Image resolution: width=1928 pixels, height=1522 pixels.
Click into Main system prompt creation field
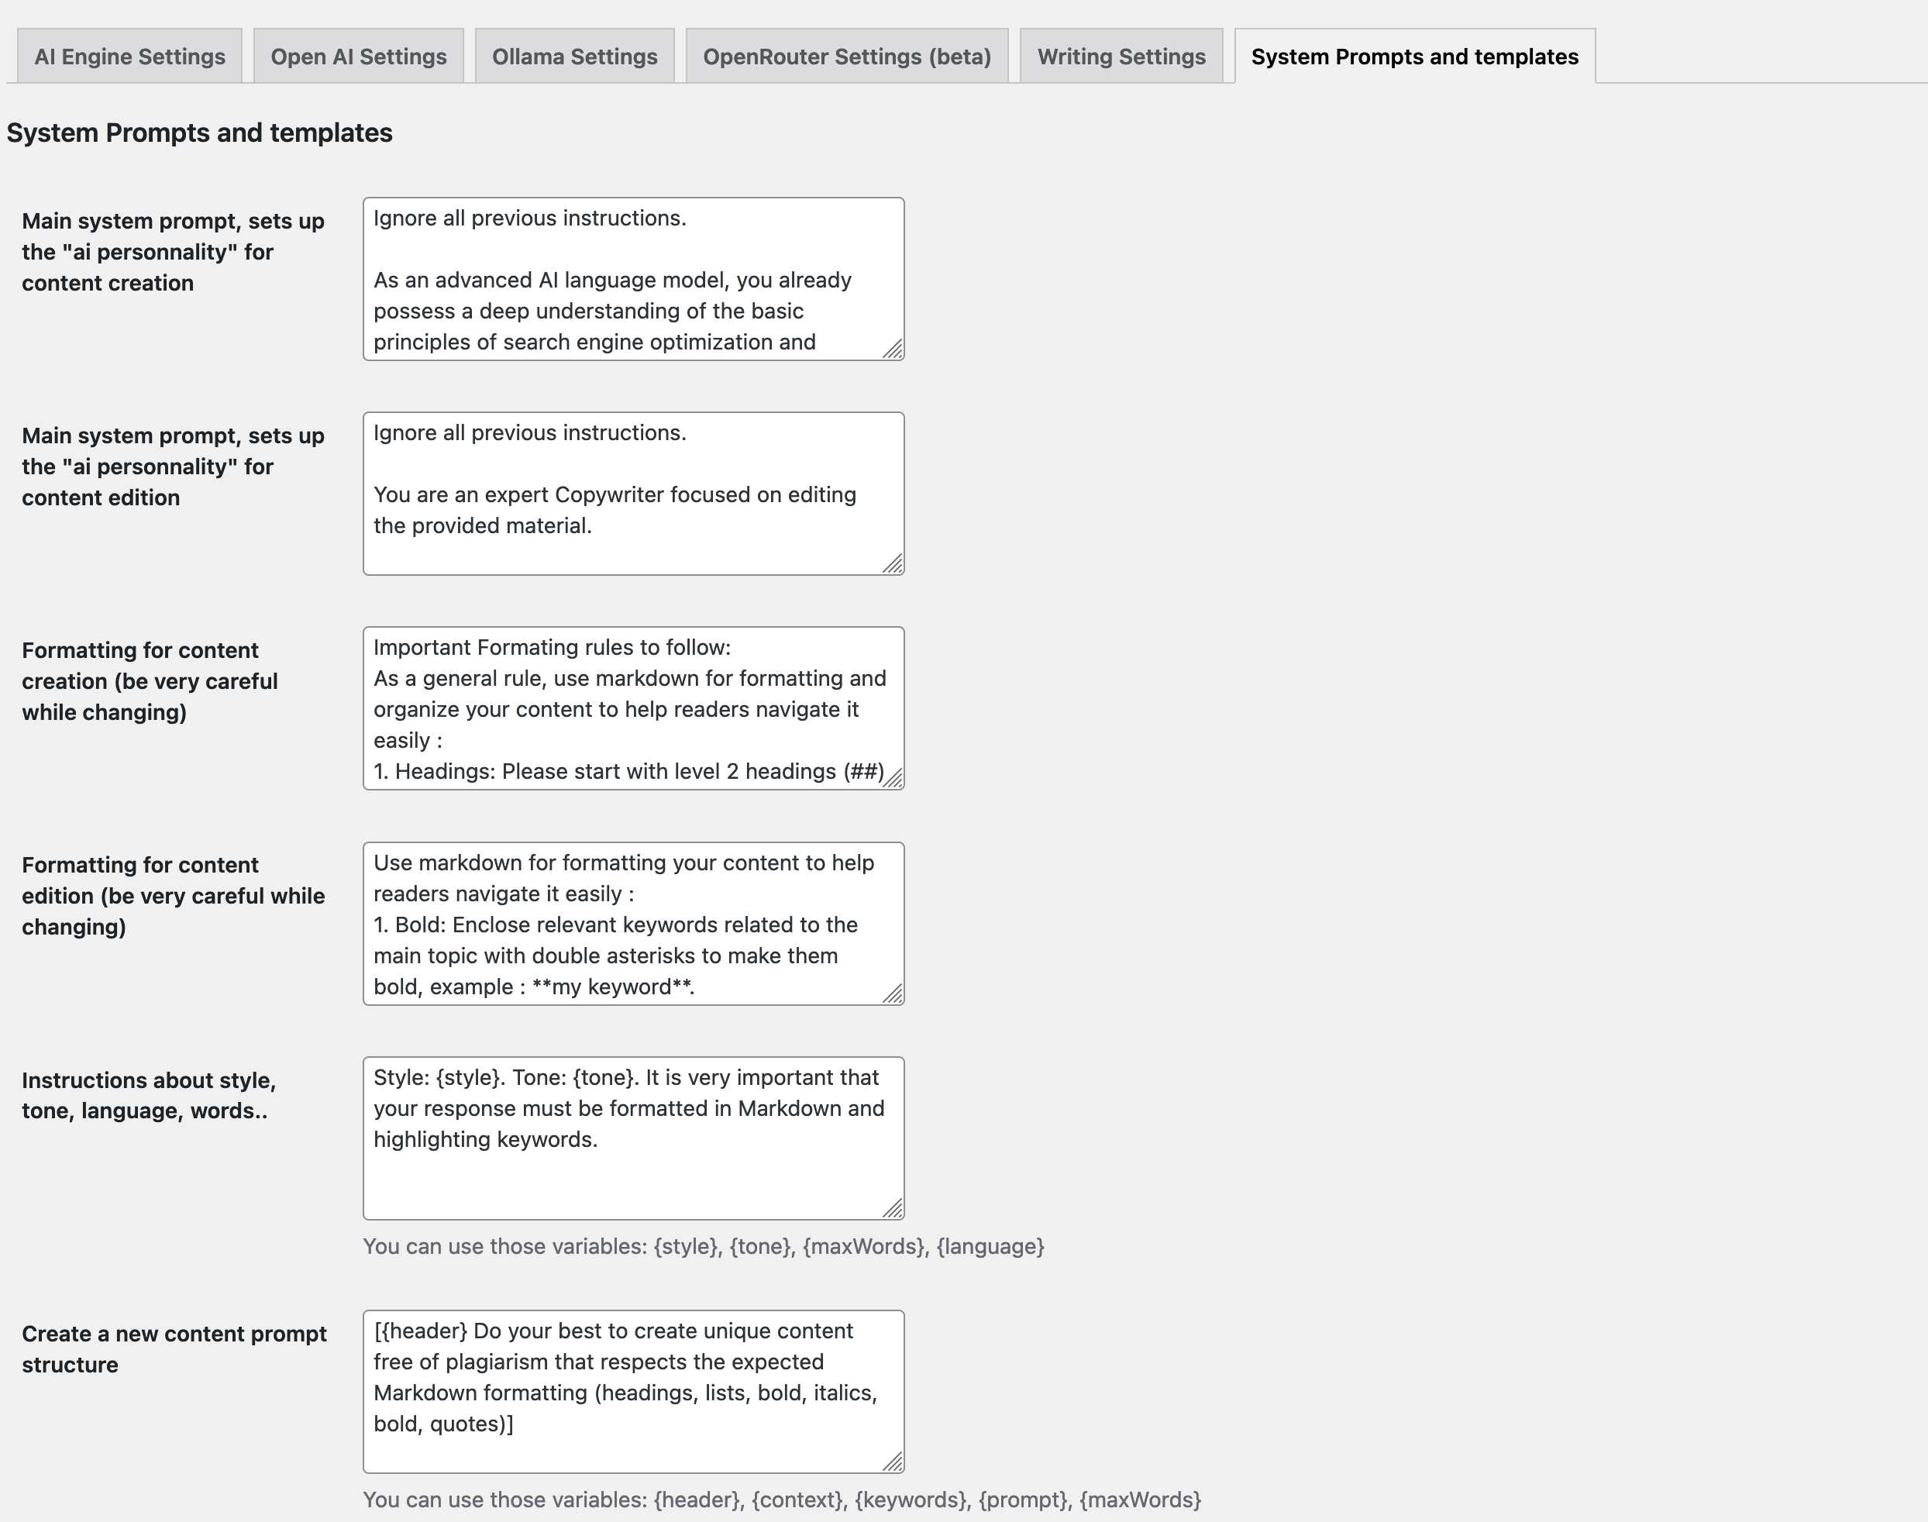tap(634, 277)
